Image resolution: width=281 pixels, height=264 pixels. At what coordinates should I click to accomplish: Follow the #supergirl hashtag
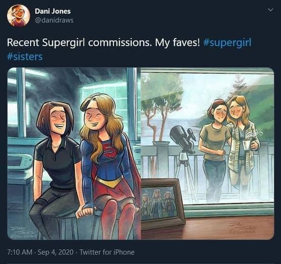point(228,43)
